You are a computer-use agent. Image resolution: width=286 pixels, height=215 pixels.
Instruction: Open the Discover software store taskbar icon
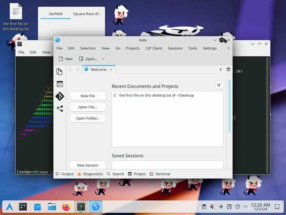(37, 207)
